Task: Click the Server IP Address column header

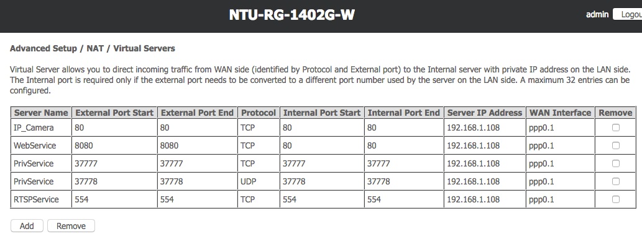Action: pos(485,113)
